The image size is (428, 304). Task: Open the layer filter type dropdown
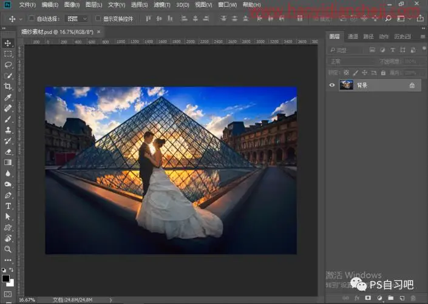coord(345,50)
